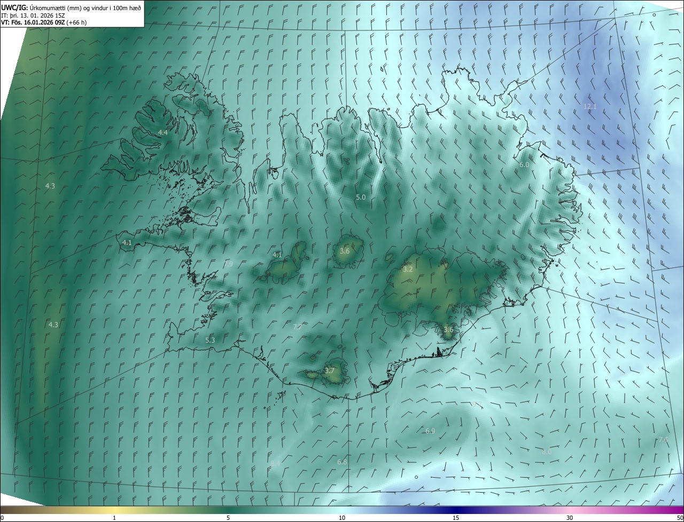
Task: Click the 5.3 value near Reykjanes
Action: coord(210,340)
